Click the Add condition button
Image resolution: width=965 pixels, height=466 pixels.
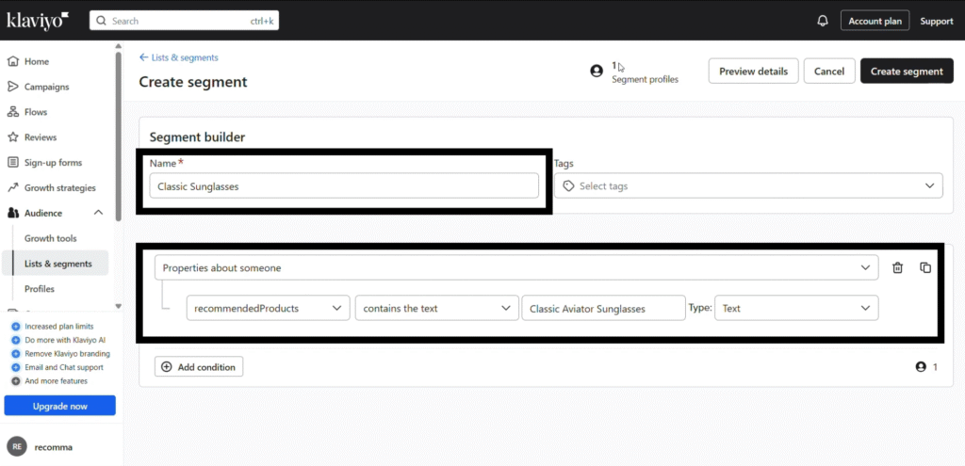(199, 367)
